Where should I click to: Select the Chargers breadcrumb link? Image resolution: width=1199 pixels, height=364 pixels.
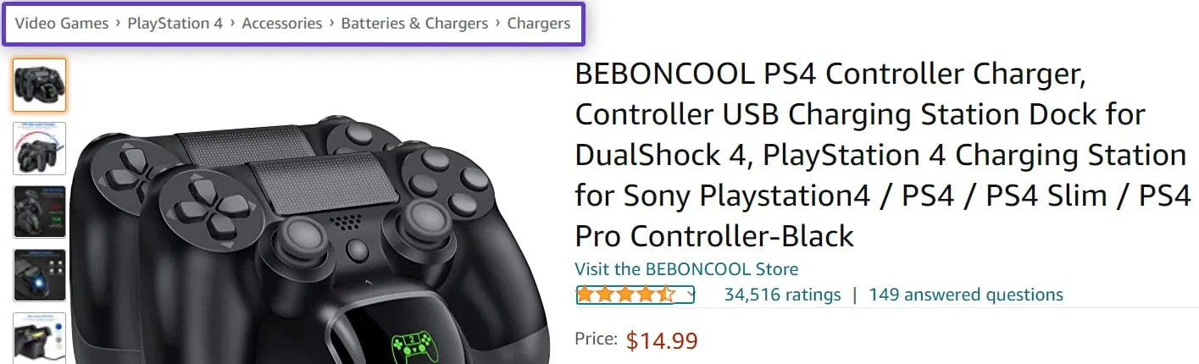point(538,24)
